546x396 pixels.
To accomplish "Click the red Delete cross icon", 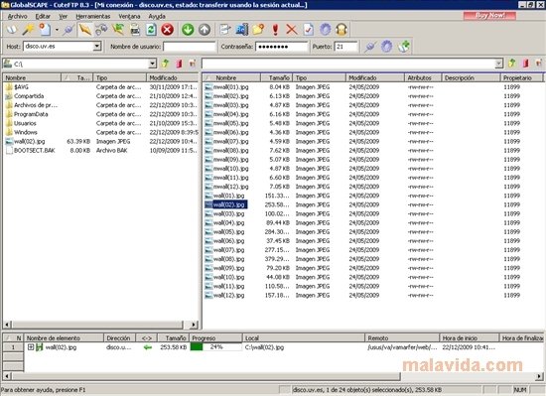I will point(292,30).
